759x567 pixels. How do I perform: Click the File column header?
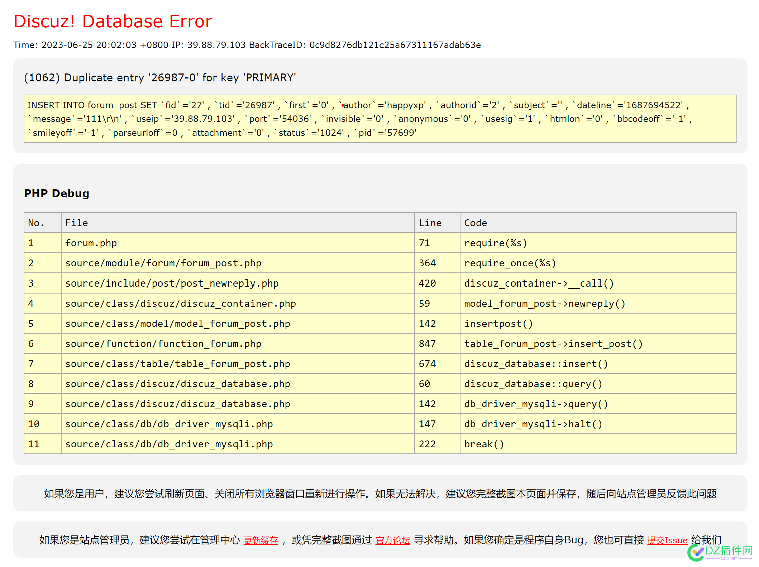point(238,223)
